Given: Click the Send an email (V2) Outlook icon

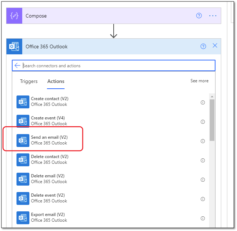Looking at the screenshot, I should tap(23, 141).
